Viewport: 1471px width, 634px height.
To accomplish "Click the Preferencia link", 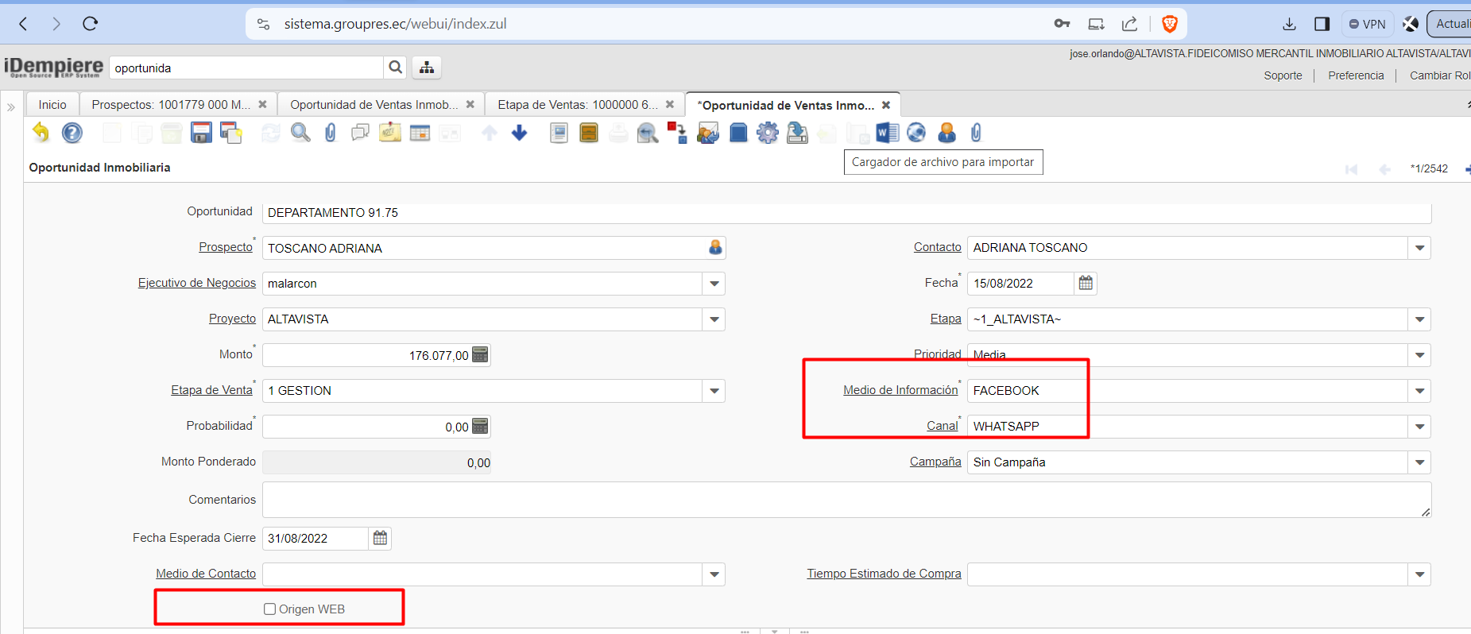I will pyautogui.click(x=1356, y=75).
